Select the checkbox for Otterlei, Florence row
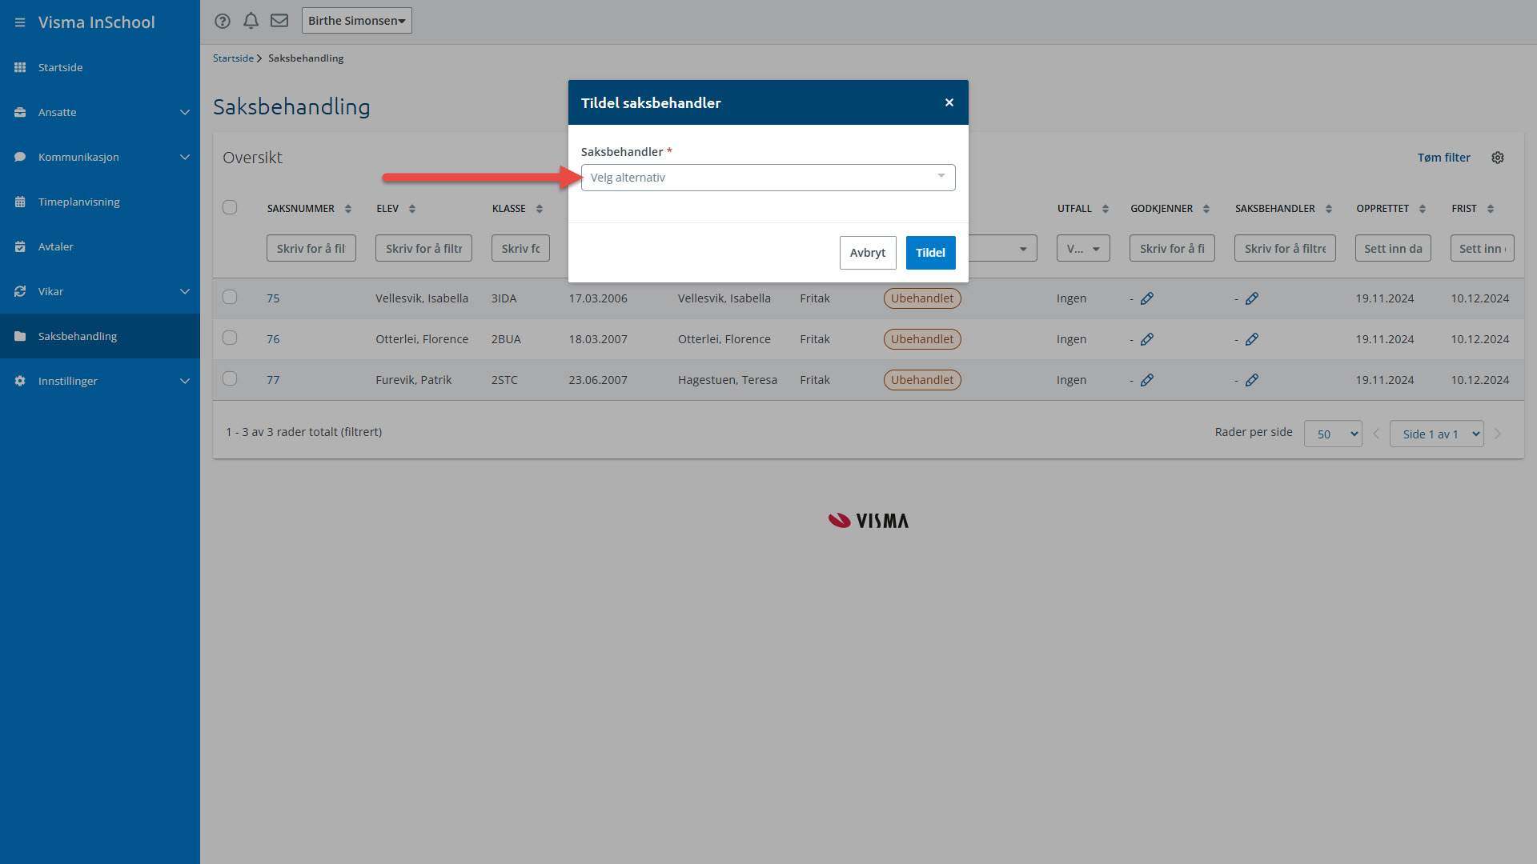This screenshot has height=864, width=1537. click(230, 338)
